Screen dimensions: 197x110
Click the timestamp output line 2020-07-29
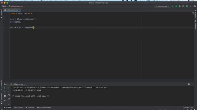[x=27, y=90]
